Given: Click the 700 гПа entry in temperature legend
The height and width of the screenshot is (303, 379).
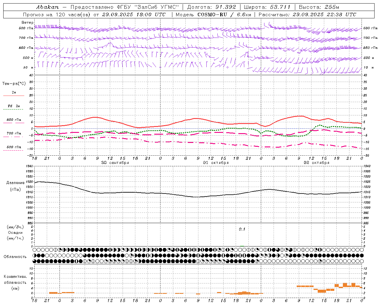Looking at the screenshot, I should click(14, 133).
